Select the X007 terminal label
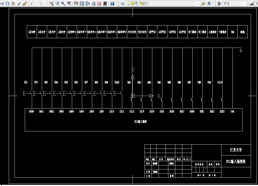Viewport: 258px width, 186px height. 102,112
